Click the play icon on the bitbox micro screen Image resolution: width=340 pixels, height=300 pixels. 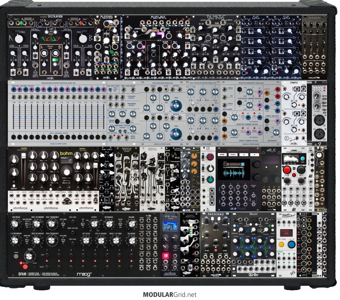(x=242, y=164)
